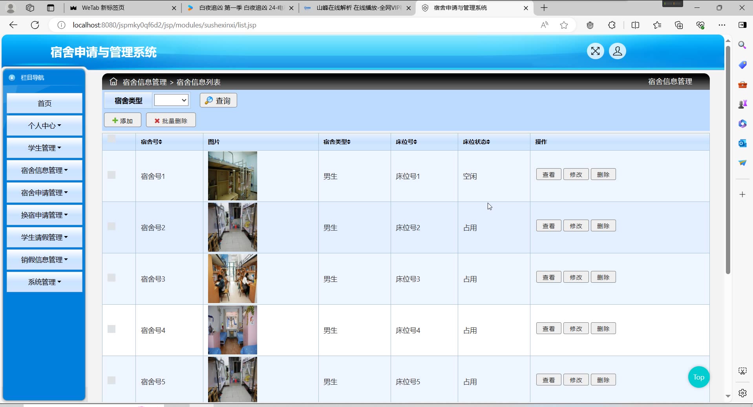Viewport: 753px width, 407px height.
Task: Click the scrollbar down arrow
Action: coord(728,396)
